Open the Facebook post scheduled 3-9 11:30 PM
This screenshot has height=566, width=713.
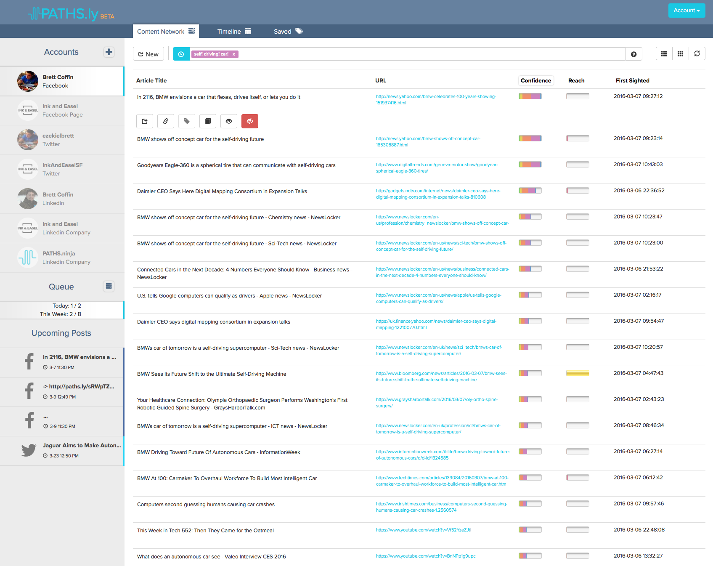pyautogui.click(x=62, y=421)
